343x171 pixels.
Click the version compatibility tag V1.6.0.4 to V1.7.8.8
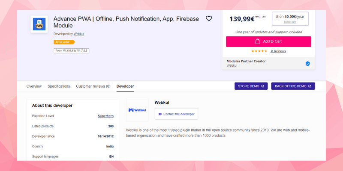(72, 50)
